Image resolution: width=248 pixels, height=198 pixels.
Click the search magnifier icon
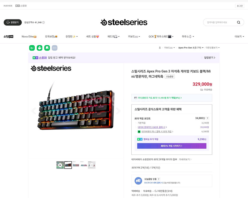(238, 22)
